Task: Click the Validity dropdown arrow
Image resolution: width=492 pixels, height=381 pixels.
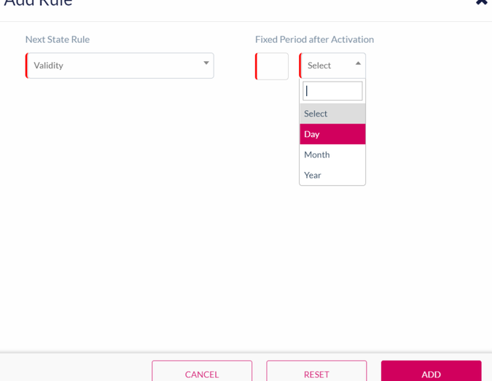Action: click(206, 63)
